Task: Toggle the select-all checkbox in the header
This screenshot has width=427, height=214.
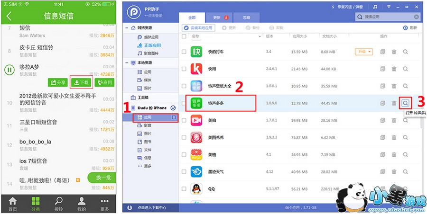Action: pyautogui.click(x=184, y=36)
